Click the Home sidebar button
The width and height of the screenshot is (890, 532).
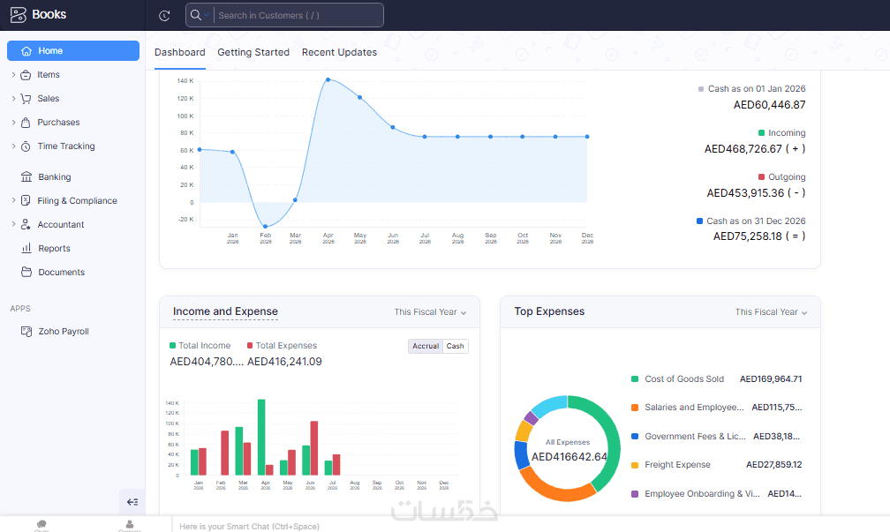coord(73,50)
